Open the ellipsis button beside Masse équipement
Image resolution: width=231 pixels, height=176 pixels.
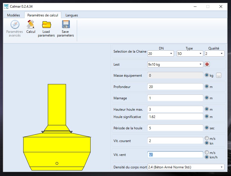coord(219,76)
